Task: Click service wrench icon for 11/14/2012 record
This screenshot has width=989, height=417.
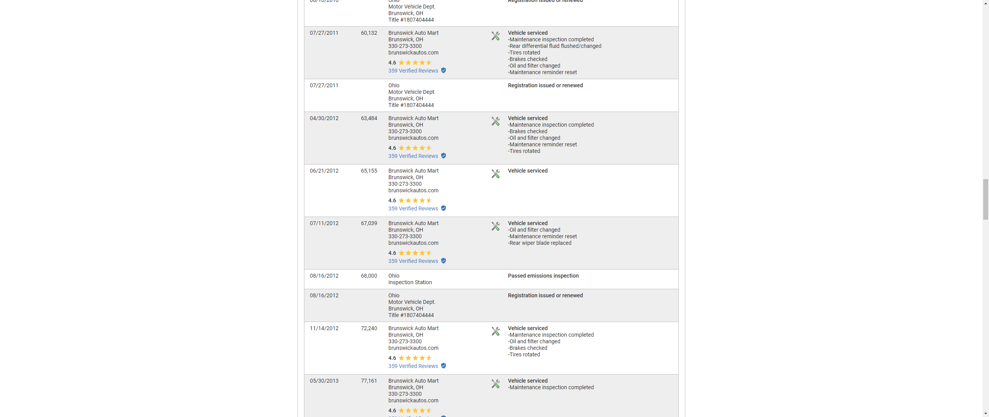Action: [495, 331]
